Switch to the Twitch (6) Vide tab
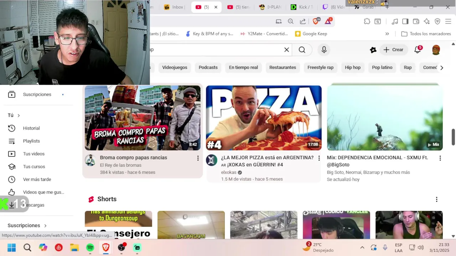 (x=333, y=7)
